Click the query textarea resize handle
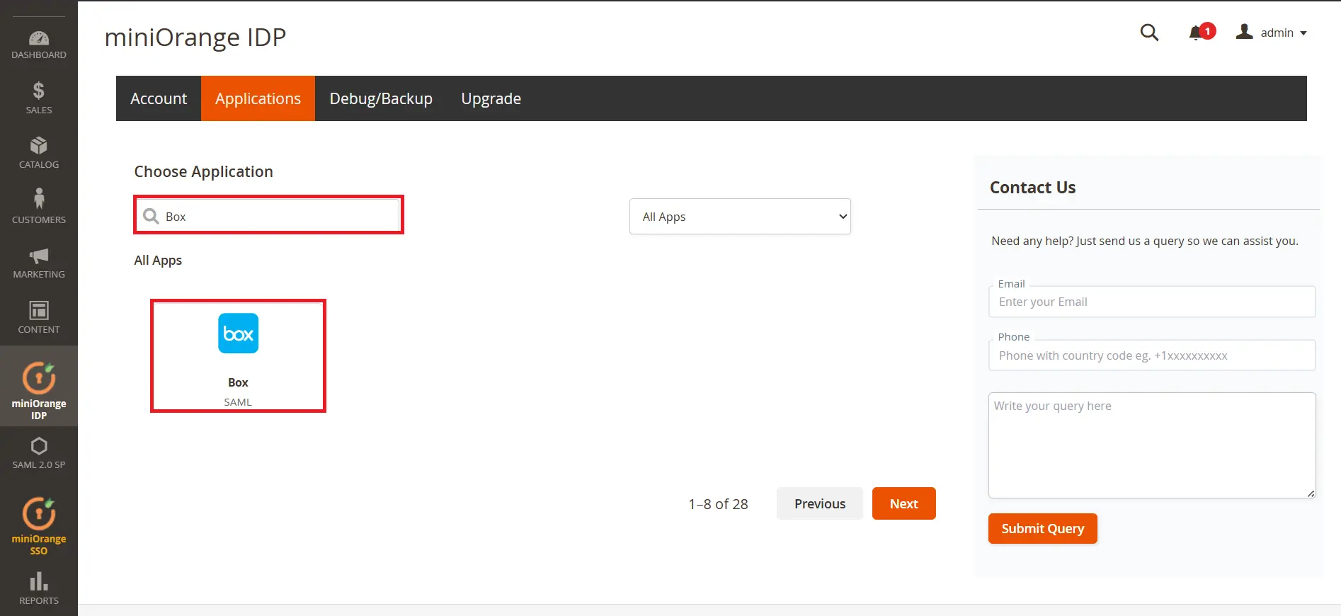 1311,494
